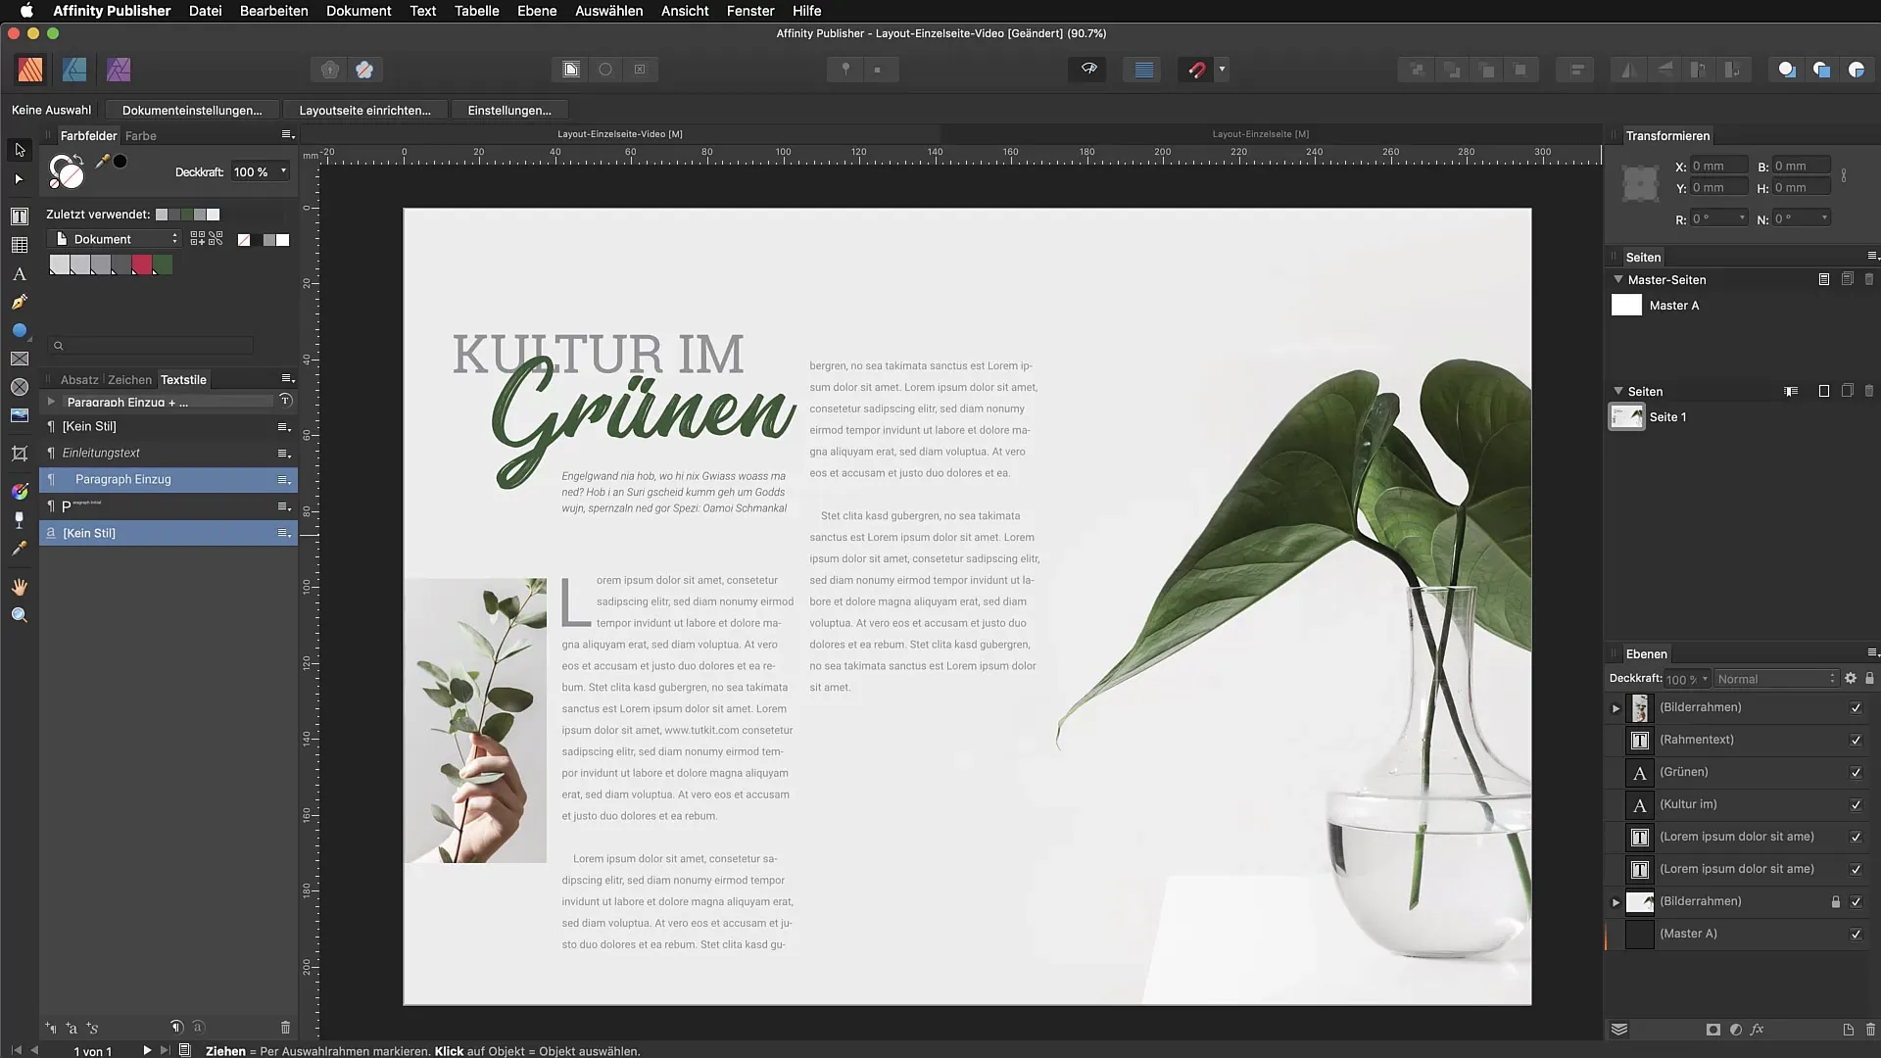Select the Zoom magnifier tool
Viewport: 1881px width, 1058px height.
click(20, 615)
